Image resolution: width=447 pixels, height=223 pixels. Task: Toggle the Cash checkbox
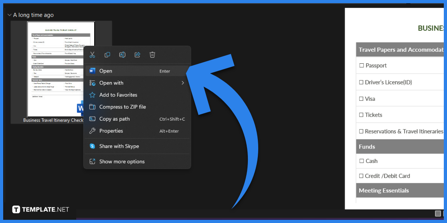(x=362, y=161)
